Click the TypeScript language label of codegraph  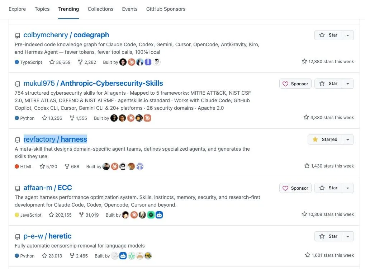[31, 62]
